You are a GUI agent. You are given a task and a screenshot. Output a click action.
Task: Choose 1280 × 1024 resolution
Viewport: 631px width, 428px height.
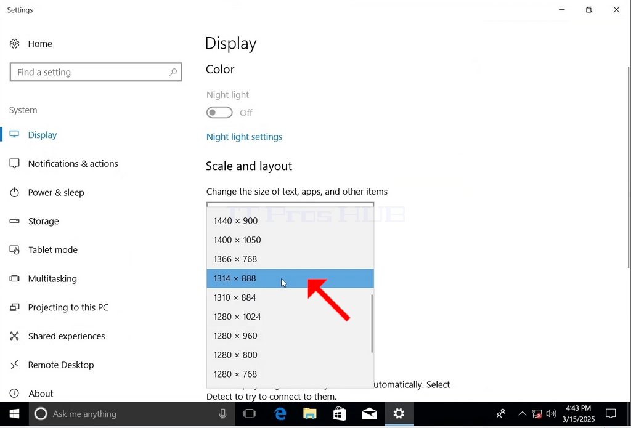click(290, 317)
